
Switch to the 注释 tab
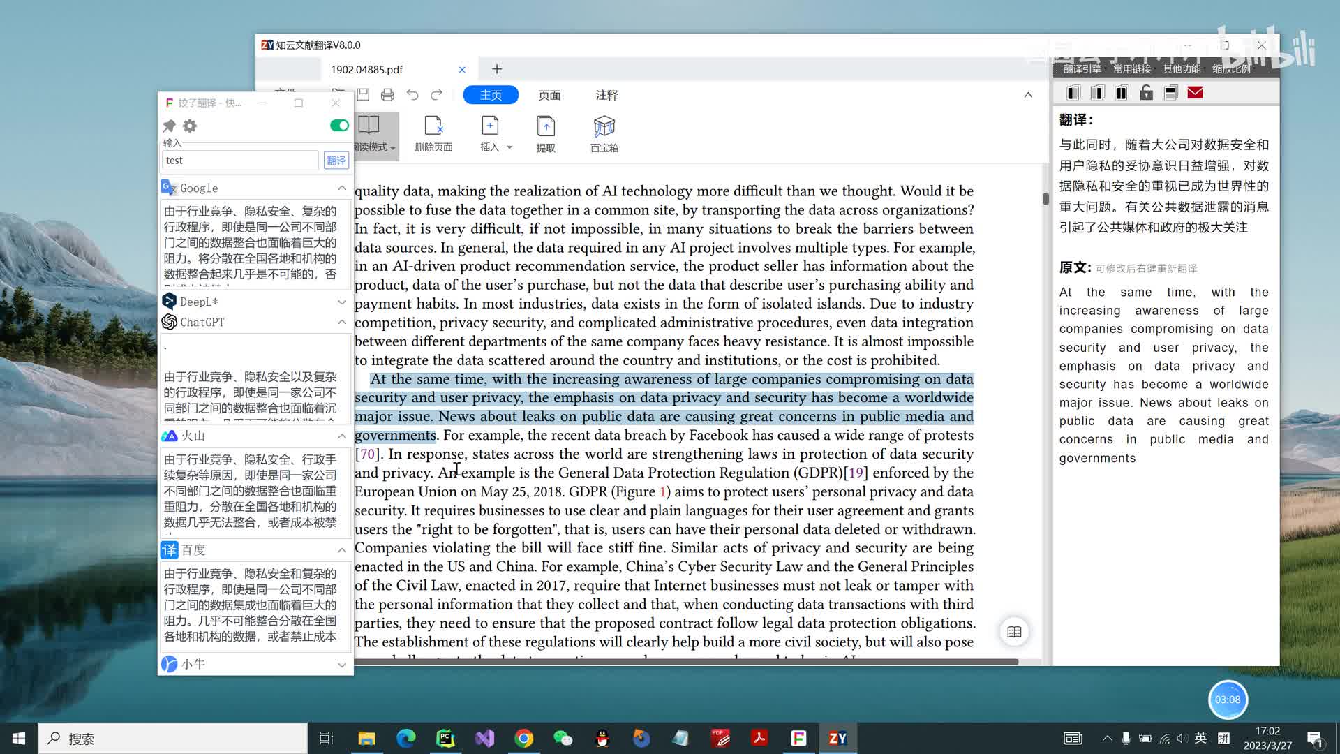(606, 95)
